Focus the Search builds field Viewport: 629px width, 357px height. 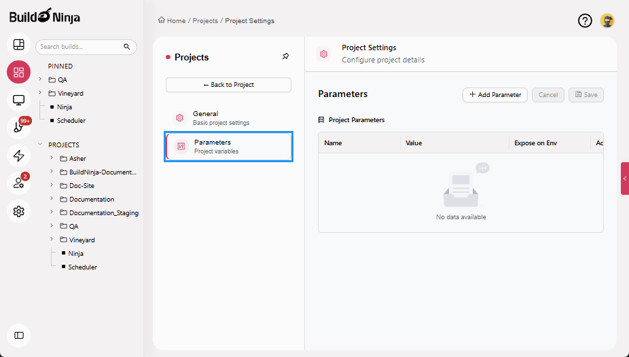coord(86,47)
